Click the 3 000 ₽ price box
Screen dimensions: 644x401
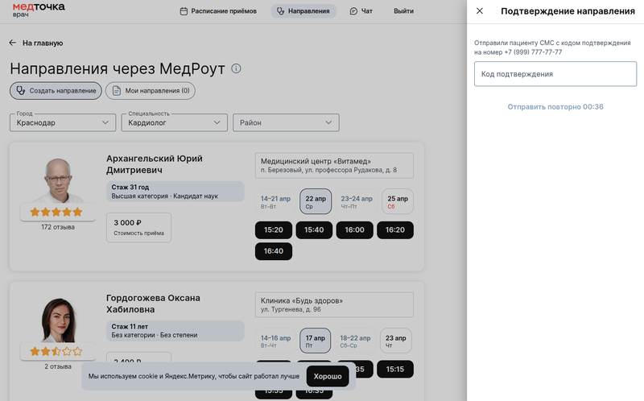(138, 227)
